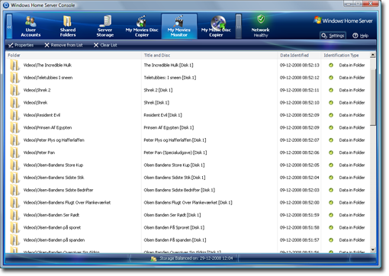Select the My Movies Monitor tab
Image resolution: width=389 pixels, height=276 pixels.
coord(179,27)
